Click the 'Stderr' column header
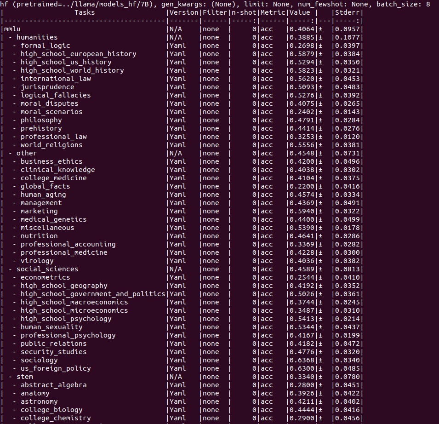 click(348, 12)
